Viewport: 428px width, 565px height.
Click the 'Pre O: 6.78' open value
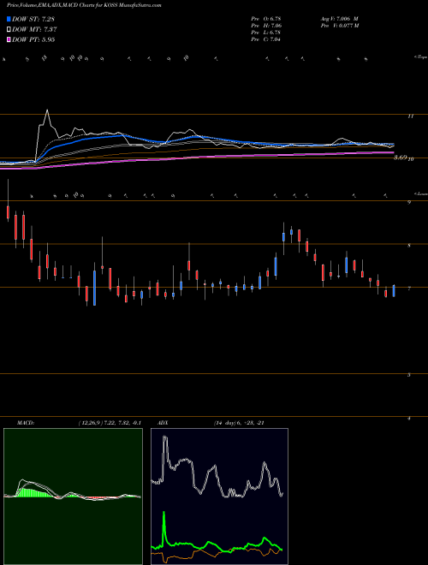pyautogui.click(x=266, y=18)
